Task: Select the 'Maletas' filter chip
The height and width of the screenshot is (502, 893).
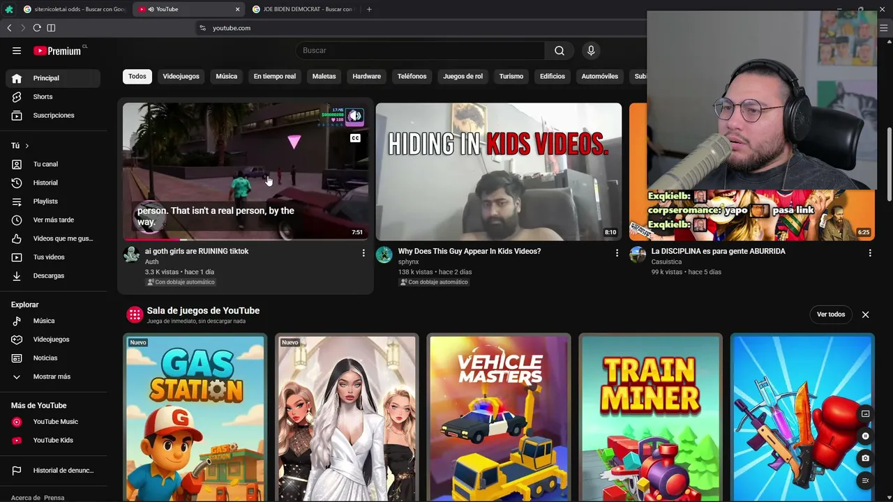Action: (324, 76)
